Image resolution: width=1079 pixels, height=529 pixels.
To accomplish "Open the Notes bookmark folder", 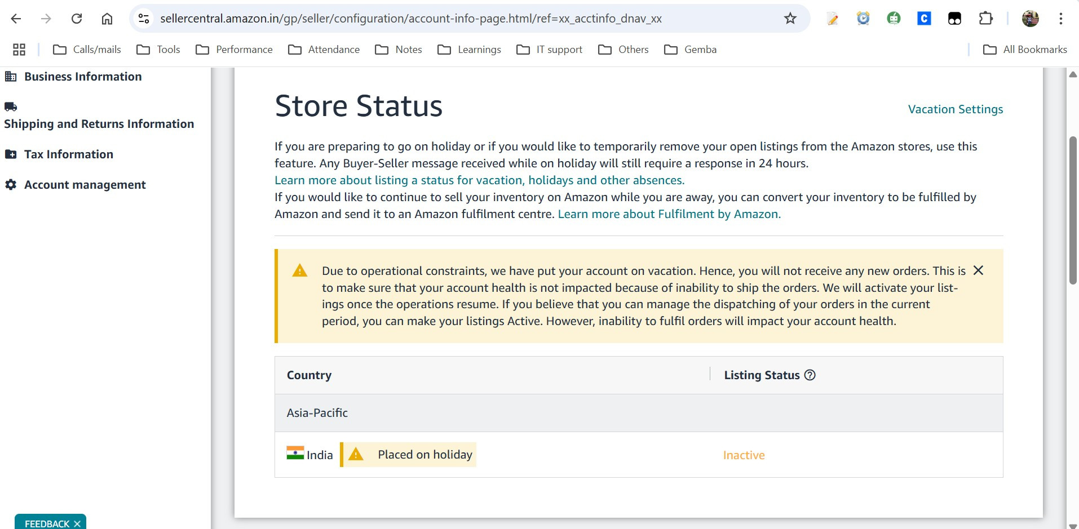I will (x=399, y=50).
